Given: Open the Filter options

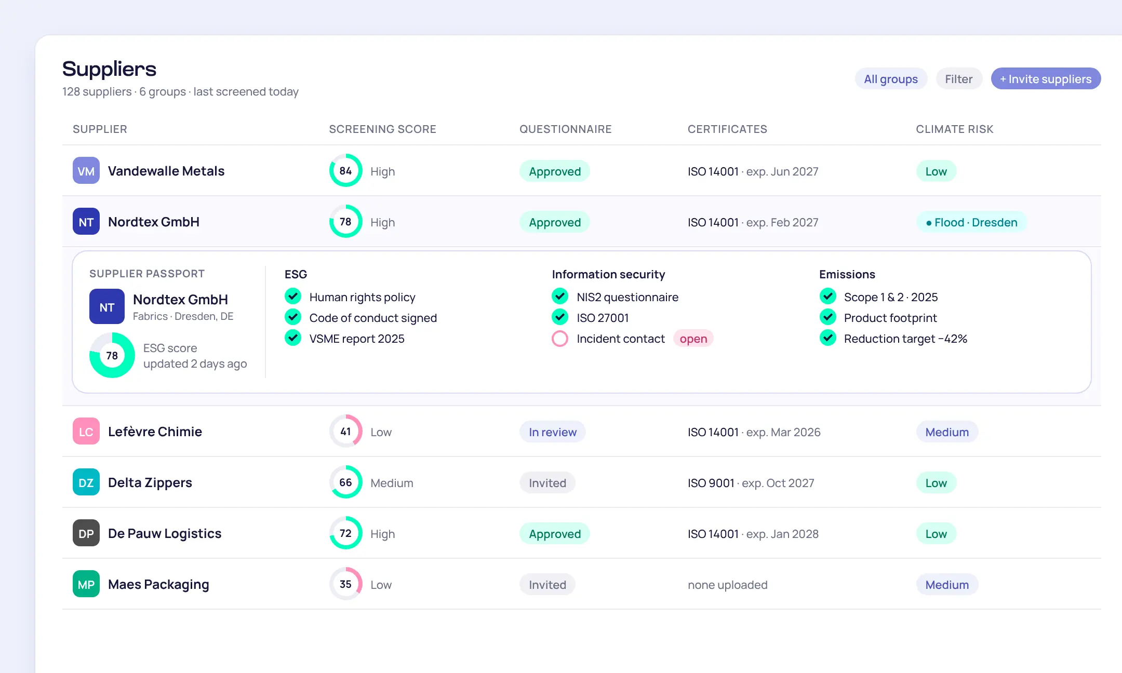Looking at the screenshot, I should (x=959, y=79).
